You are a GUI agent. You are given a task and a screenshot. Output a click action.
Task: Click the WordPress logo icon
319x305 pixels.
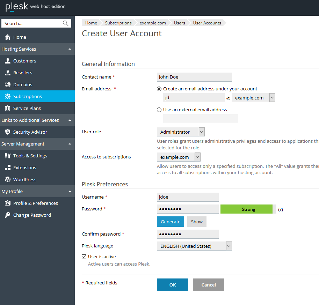pyautogui.click(x=7, y=179)
